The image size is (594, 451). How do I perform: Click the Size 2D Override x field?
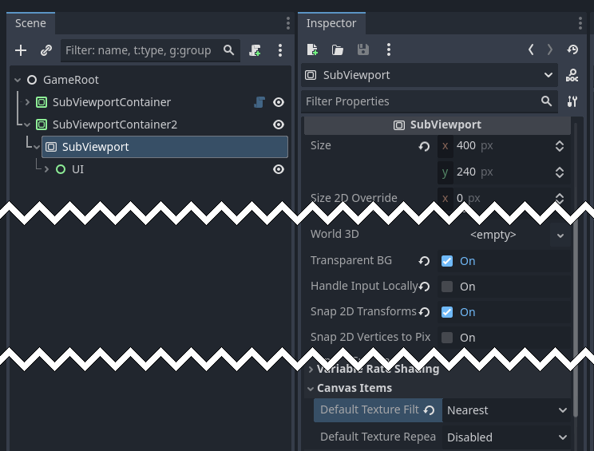(504, 198)
